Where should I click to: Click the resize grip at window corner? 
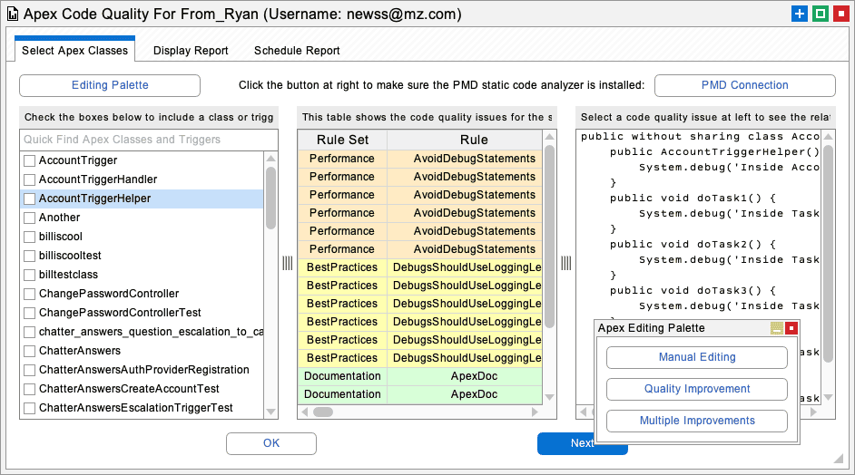(x=838, y=459)
